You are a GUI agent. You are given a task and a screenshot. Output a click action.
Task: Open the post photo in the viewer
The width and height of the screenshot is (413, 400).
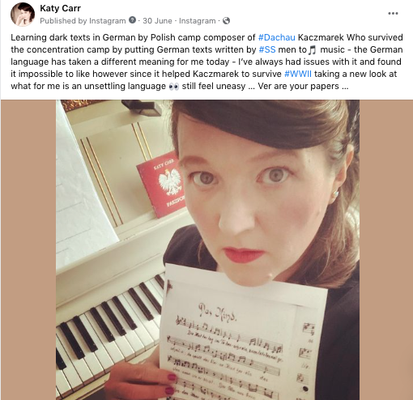[x=207, y=249]
